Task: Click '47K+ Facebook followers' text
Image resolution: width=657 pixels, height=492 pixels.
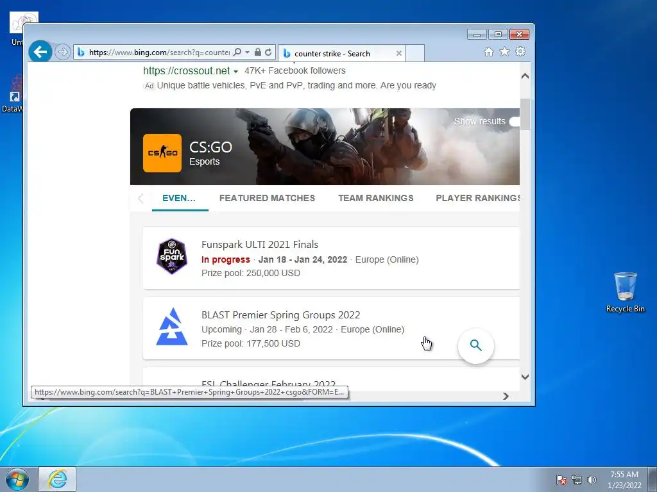Action: pyautogui.click(x=295, y=70)
